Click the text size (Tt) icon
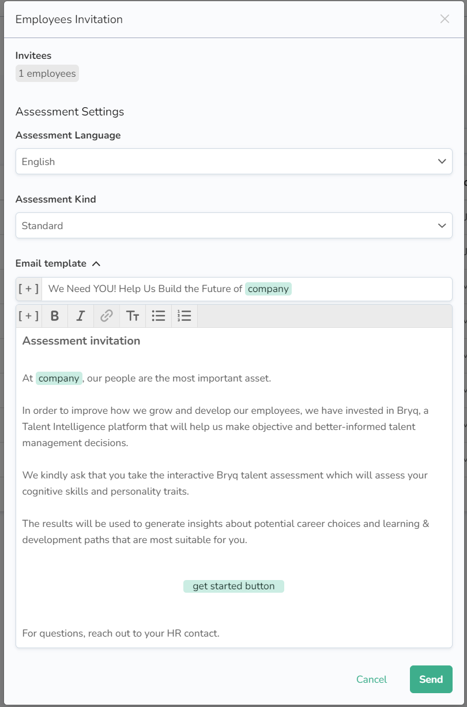This screenshot has height=707, width=467. coord(133,316)
